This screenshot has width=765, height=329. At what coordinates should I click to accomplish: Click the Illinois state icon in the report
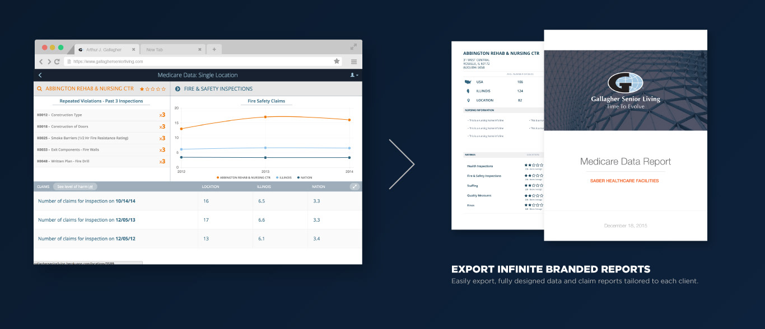[468, 91]
